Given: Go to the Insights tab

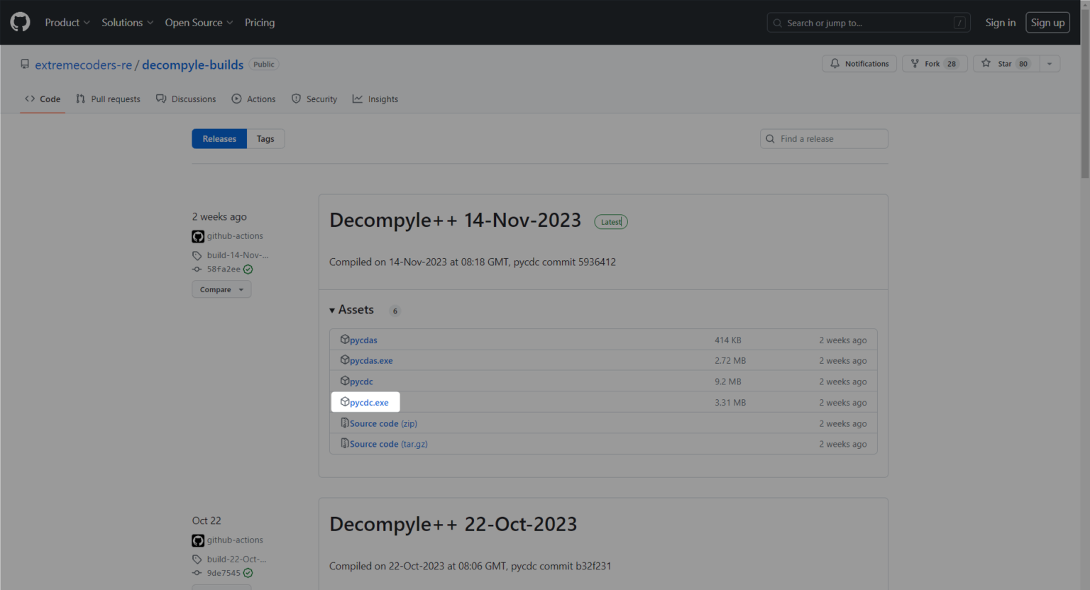Looking at the screenshot, I should point(375,99).
